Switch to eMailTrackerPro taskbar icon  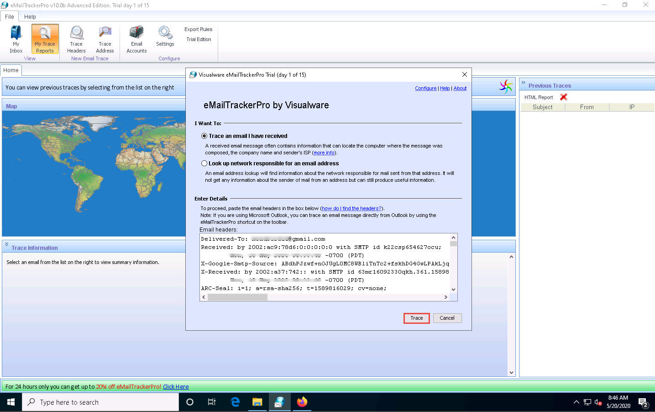click(x=279, y=402)
